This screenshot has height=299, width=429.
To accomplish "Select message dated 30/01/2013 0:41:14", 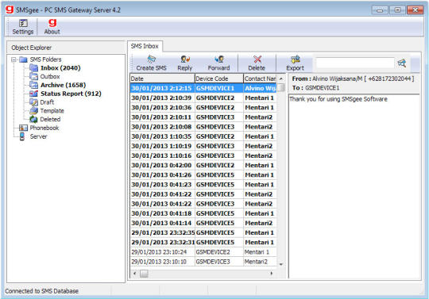I will [203, 223].
